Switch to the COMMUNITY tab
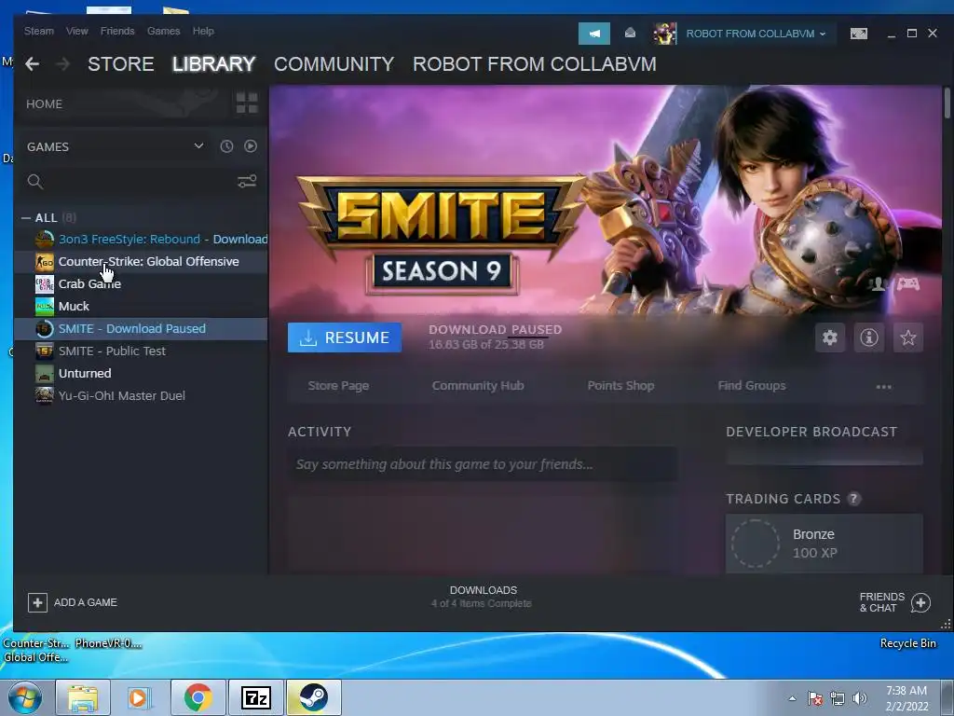 tap(334, 64)
